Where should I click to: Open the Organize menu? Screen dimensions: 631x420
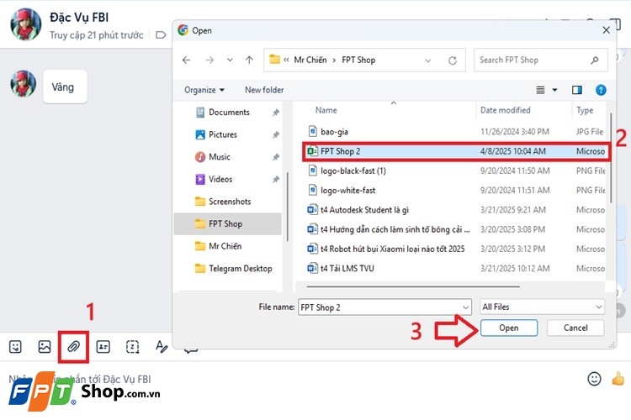click(204, 90)
